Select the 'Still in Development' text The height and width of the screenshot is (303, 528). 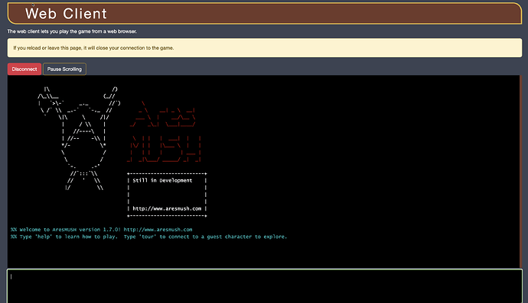click(162, 180)
